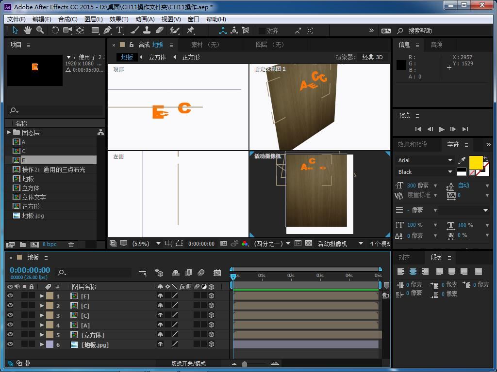Image resolution: width=497 pixels, height=372 pixels.
Task: Open the 效果(T) menu
Action: [119, 19]
